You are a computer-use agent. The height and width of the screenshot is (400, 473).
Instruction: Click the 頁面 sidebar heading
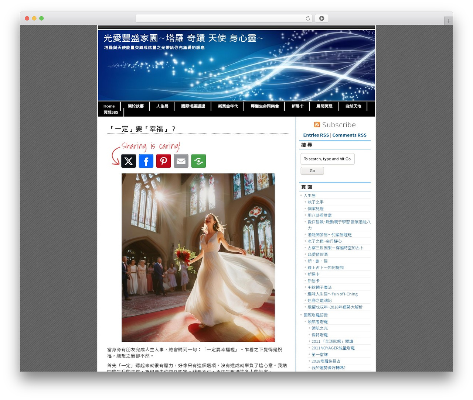[307, 187]
